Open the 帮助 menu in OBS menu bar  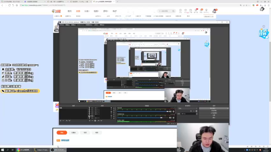[x=102, y=25]
